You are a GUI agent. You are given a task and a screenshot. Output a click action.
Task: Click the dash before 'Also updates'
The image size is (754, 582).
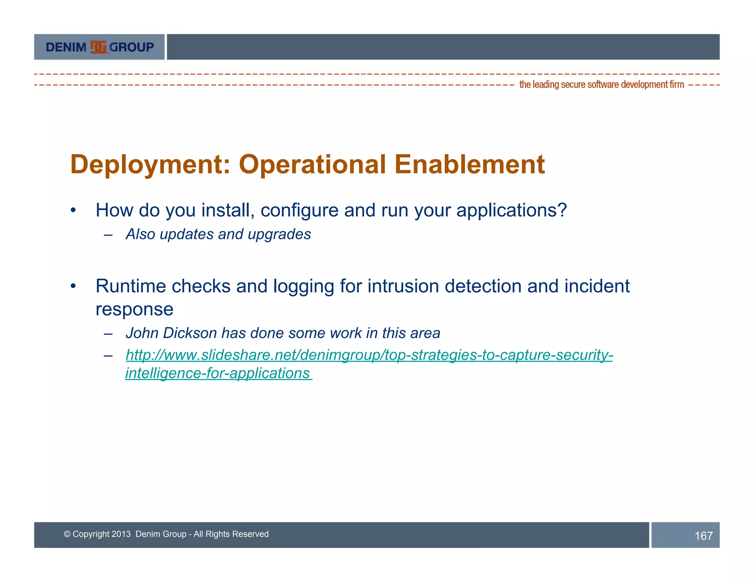tap(108, 235)
